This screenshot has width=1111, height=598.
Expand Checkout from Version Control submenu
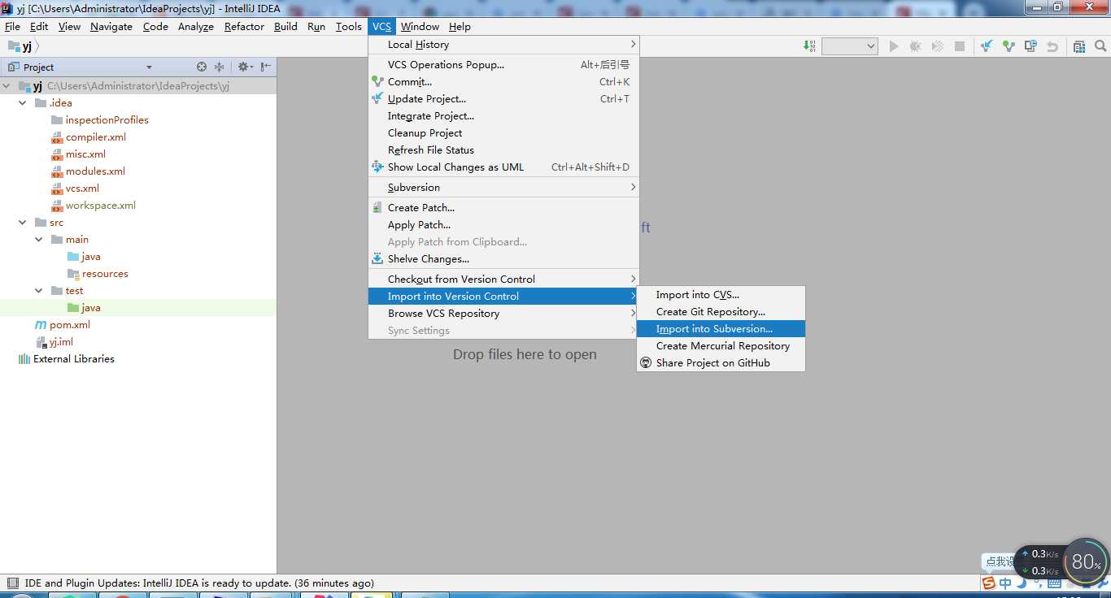[x=503, y=279]
